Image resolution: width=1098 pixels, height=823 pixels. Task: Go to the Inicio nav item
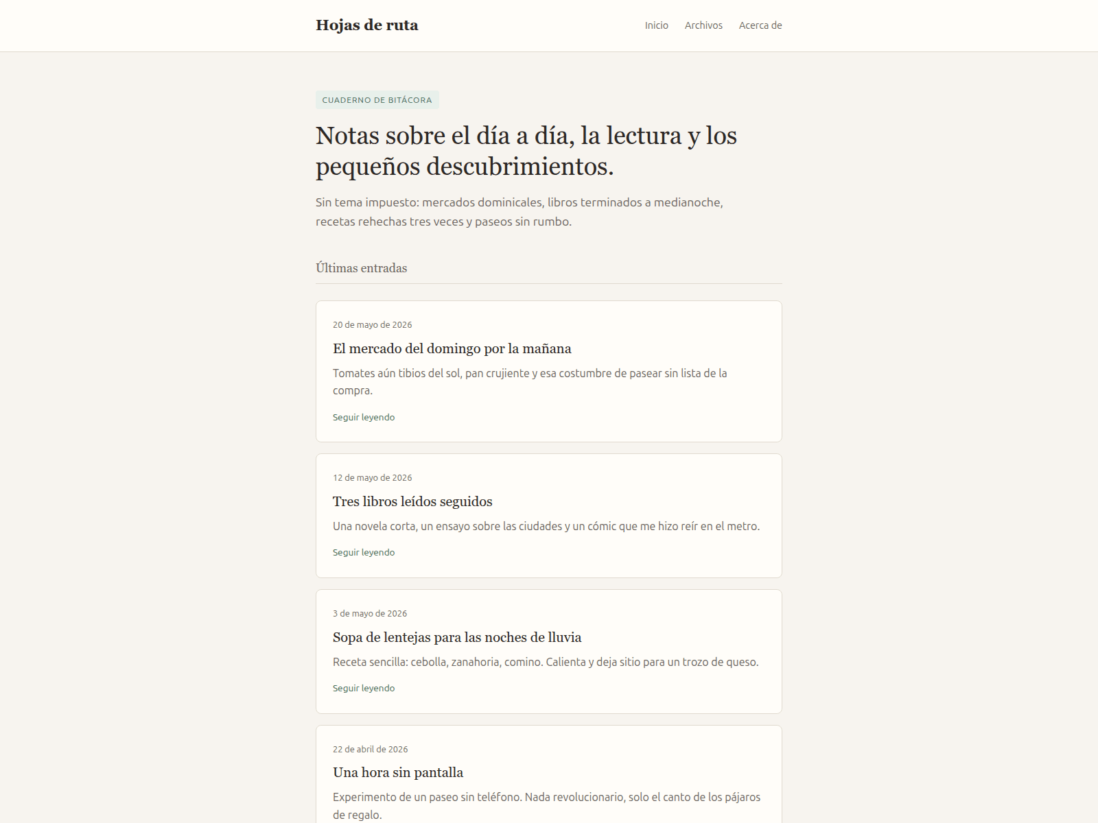656,25
